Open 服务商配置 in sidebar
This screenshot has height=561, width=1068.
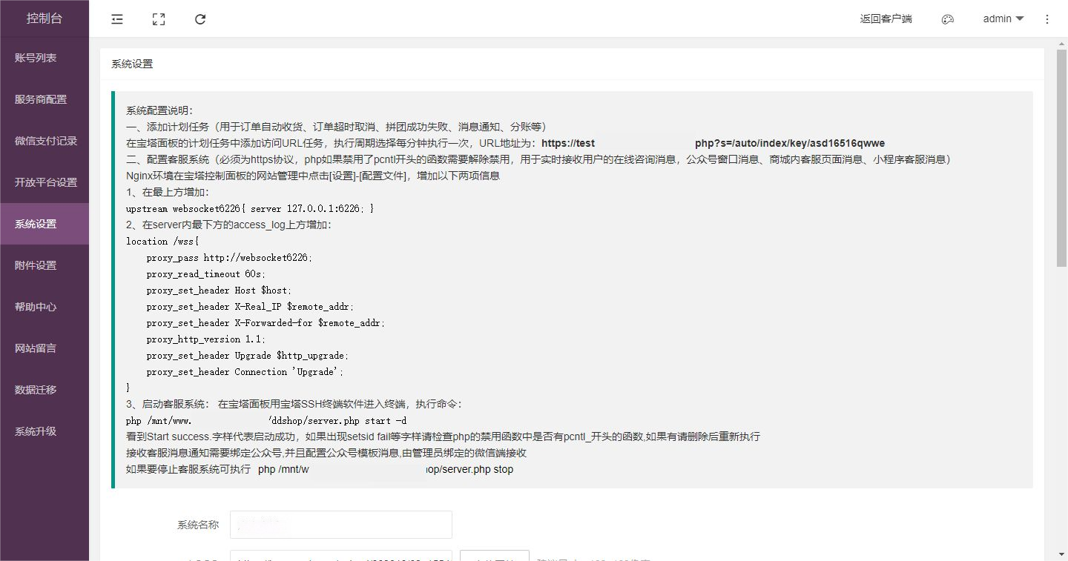click(41, 99)
